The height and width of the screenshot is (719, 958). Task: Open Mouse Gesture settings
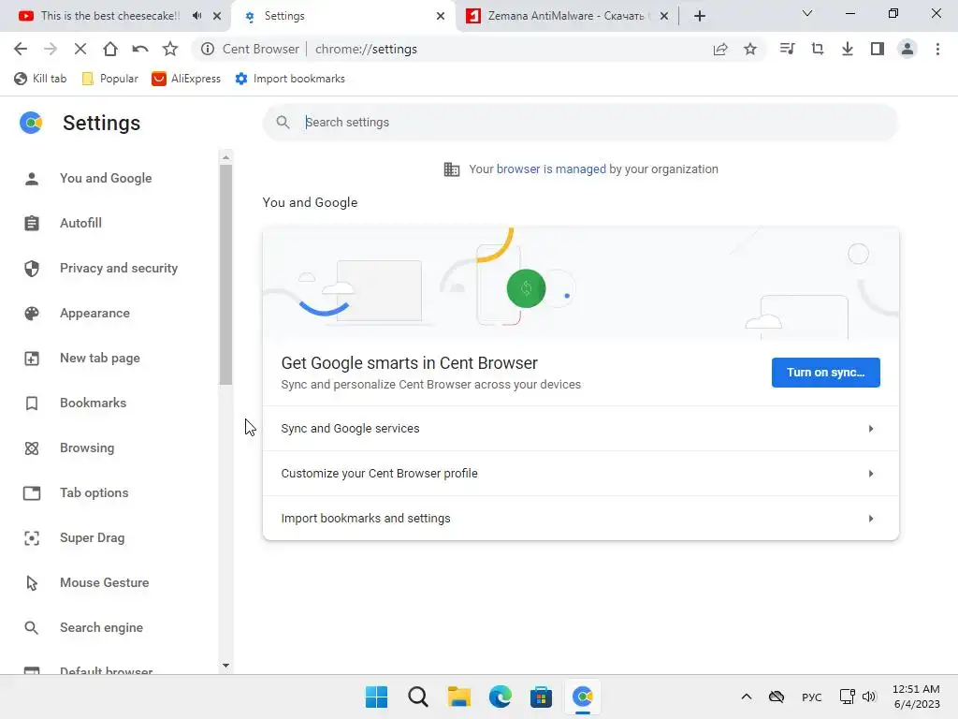click(x=104, y=582)
